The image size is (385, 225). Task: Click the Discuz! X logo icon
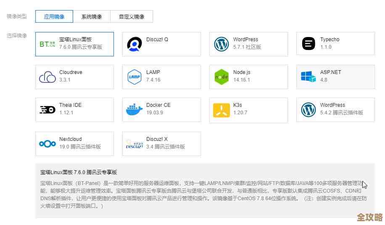click(x=134, y=145)
